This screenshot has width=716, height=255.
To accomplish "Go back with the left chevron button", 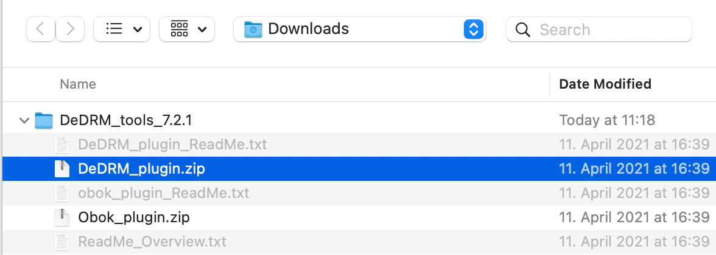I will [41, 30].
